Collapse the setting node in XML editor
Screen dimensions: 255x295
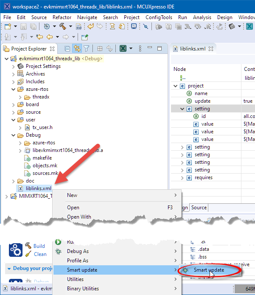click(182, 109)
